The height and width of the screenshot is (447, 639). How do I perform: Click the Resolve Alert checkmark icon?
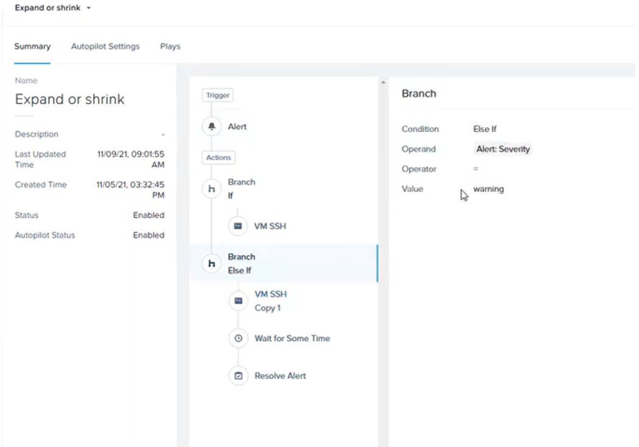click(238, 376)
